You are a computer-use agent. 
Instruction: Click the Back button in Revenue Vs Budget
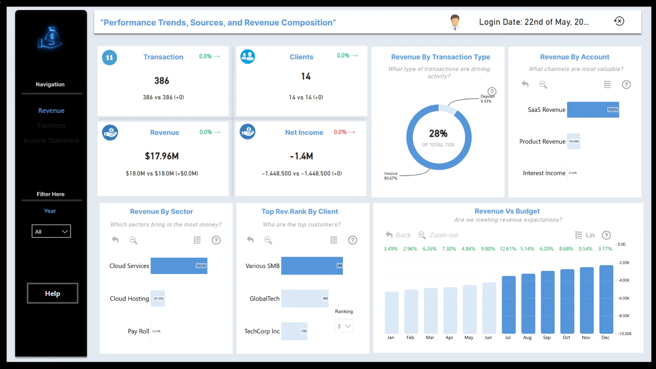pyautogui.click(x=398, y=235)
